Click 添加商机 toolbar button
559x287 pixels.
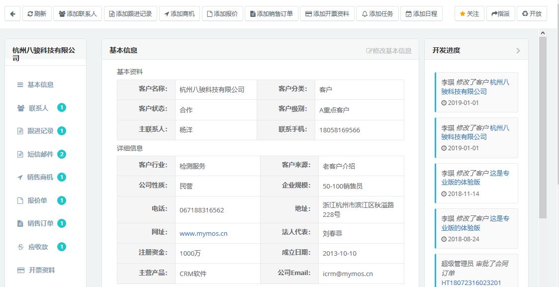(179, 14)
